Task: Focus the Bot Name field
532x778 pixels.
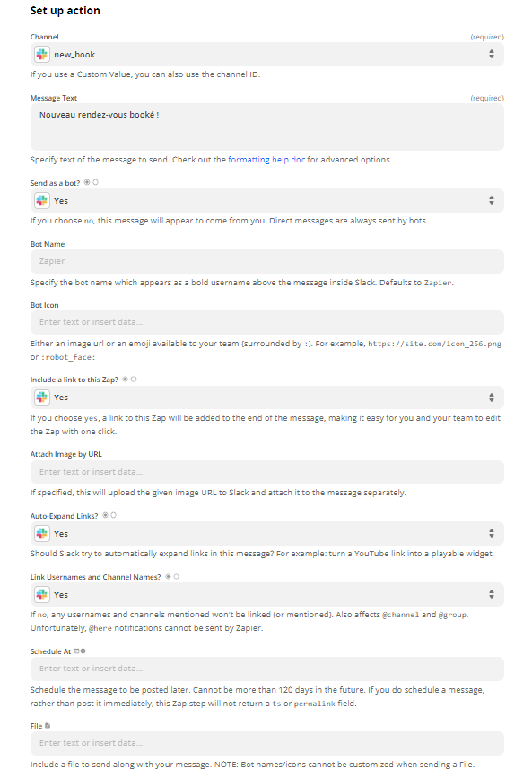Action: coord(267,261)
